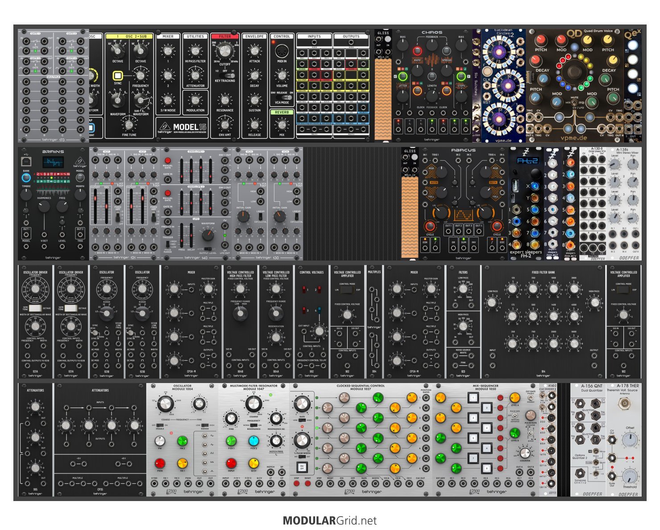Click the 1000 knob on Fixed Filter Bank 914
This screenshot has width=660, height=530.
[553, 289]
